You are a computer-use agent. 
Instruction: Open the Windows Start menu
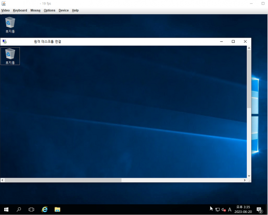click(x=6, y=209)
